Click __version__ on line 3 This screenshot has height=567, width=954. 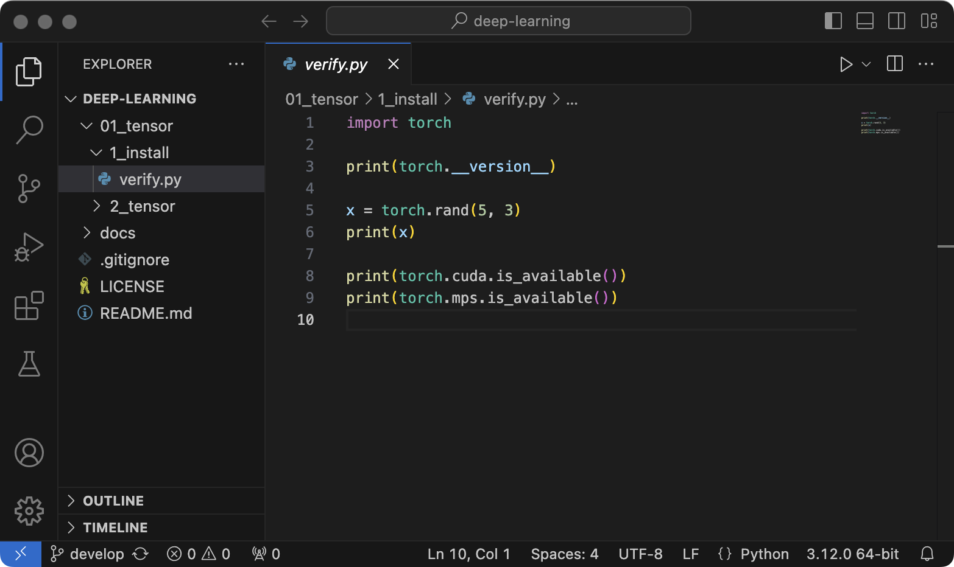click(x=500, y=166)
